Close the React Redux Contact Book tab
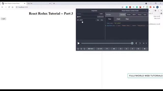This screenshot has height=91, width=163. click(24, 3)
